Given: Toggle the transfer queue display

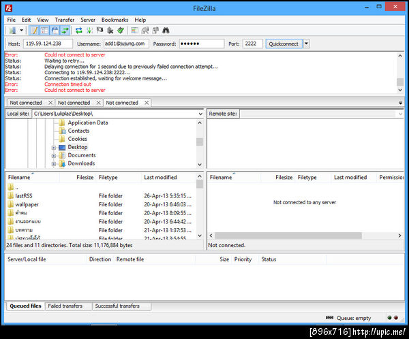Looking at the screenshot, I should click(x=65, y=31).
